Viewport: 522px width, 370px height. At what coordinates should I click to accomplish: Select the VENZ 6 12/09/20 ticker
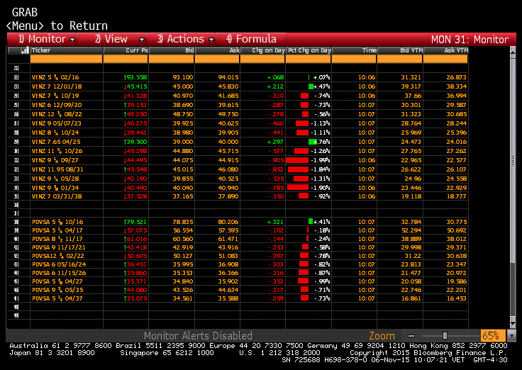point(57,105)
